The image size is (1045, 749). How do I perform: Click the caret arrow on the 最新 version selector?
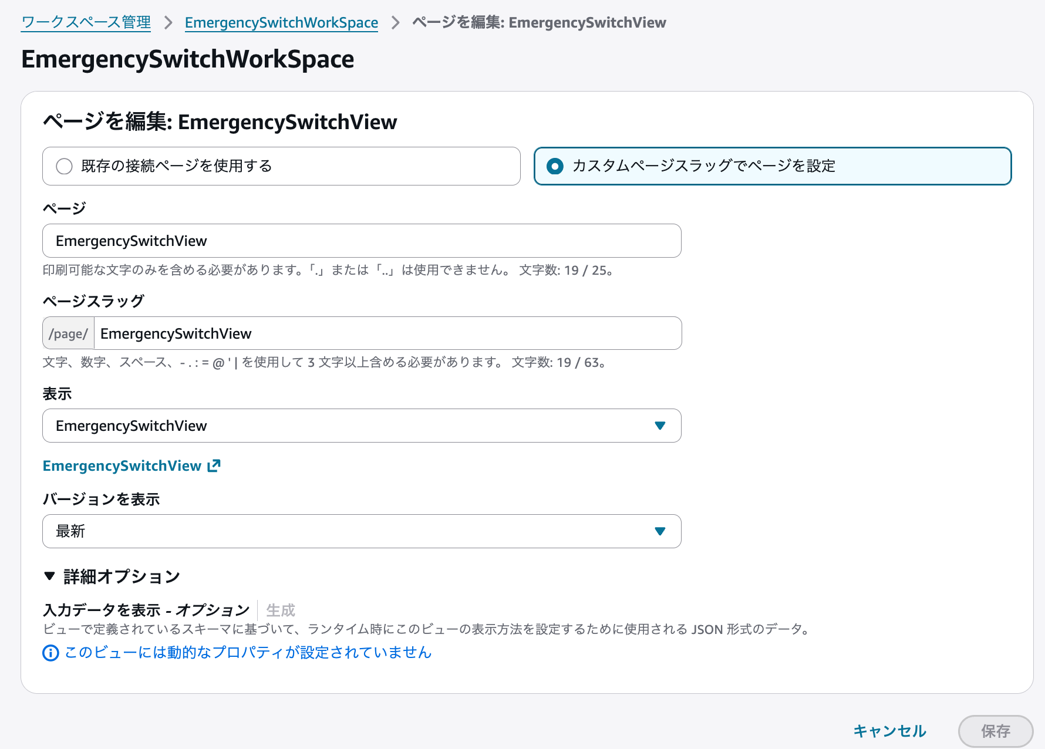pos(660,531)
